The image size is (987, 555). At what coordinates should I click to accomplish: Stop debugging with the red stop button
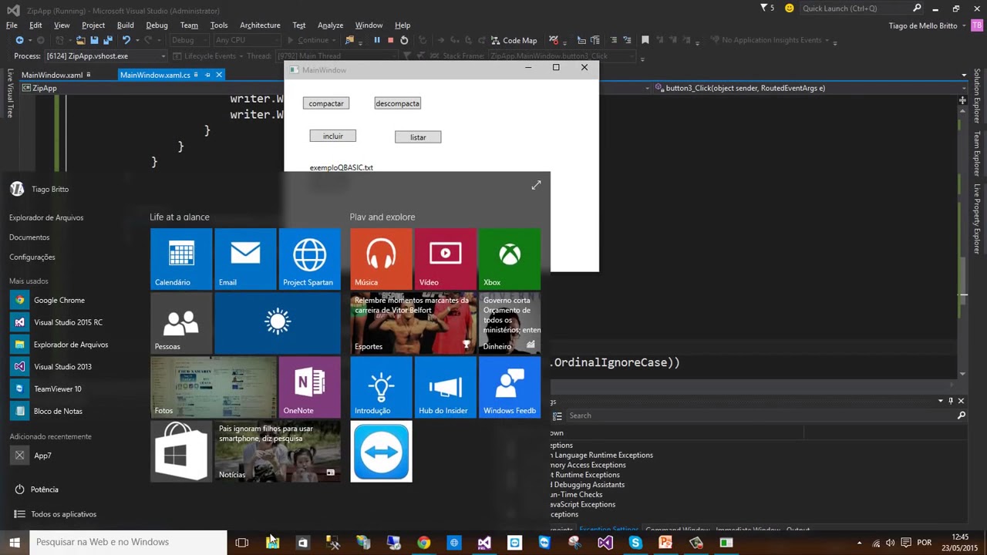pos(390,40)
